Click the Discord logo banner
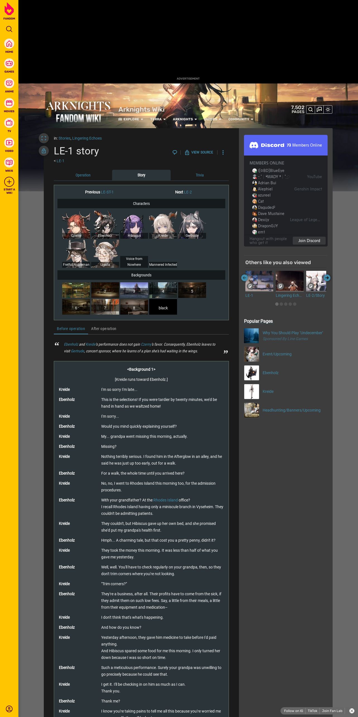This screenshot has width=358, height=717. coord(267,145)
